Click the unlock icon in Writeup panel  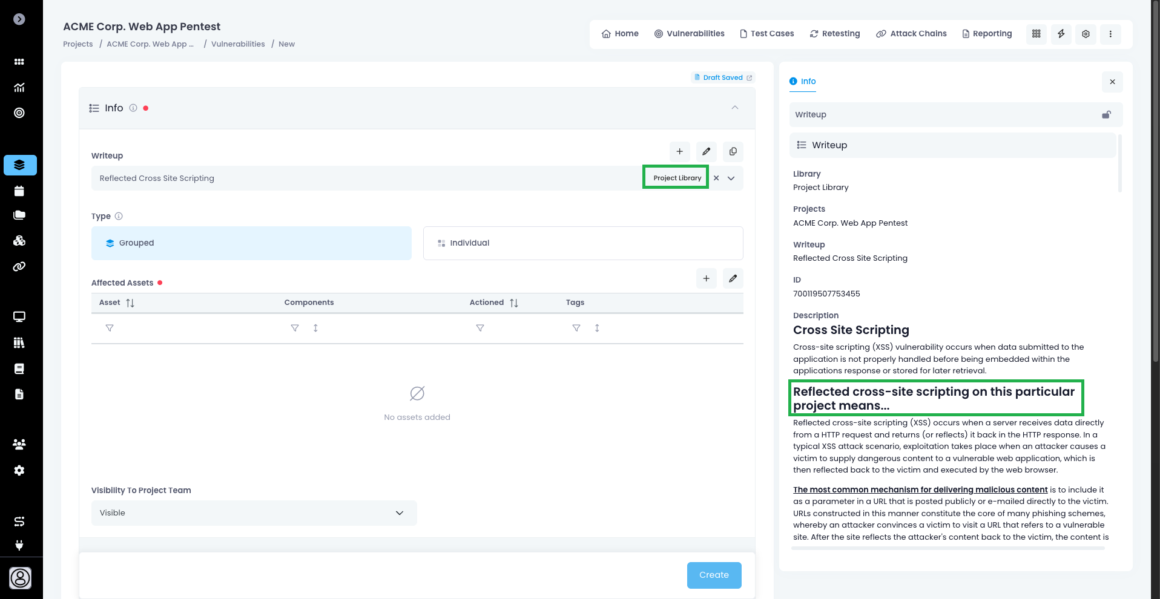pyautogui.click(x=1106, y=114)
